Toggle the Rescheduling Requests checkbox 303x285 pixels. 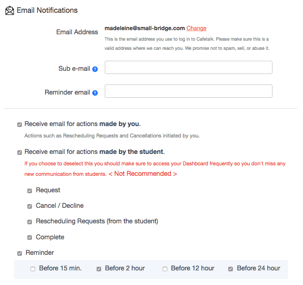pos(30,222)
